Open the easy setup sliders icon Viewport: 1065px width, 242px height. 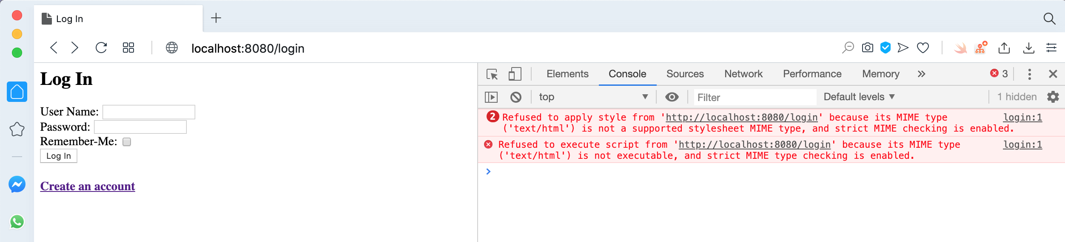[x=1051, y=48]
